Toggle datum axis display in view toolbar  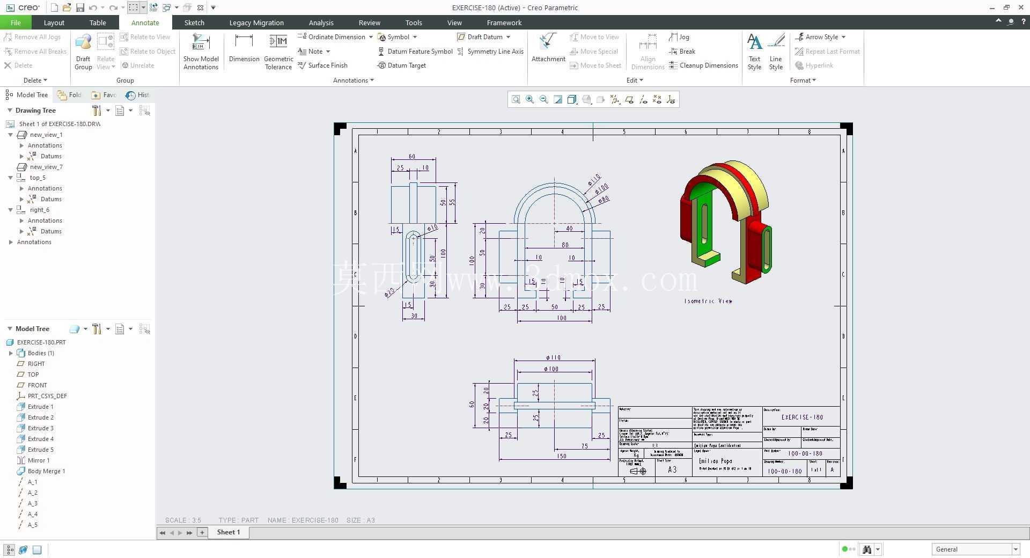click(643, 99)
